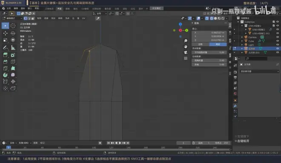Open the Edit Mode selector dropdown

(12, 18)
